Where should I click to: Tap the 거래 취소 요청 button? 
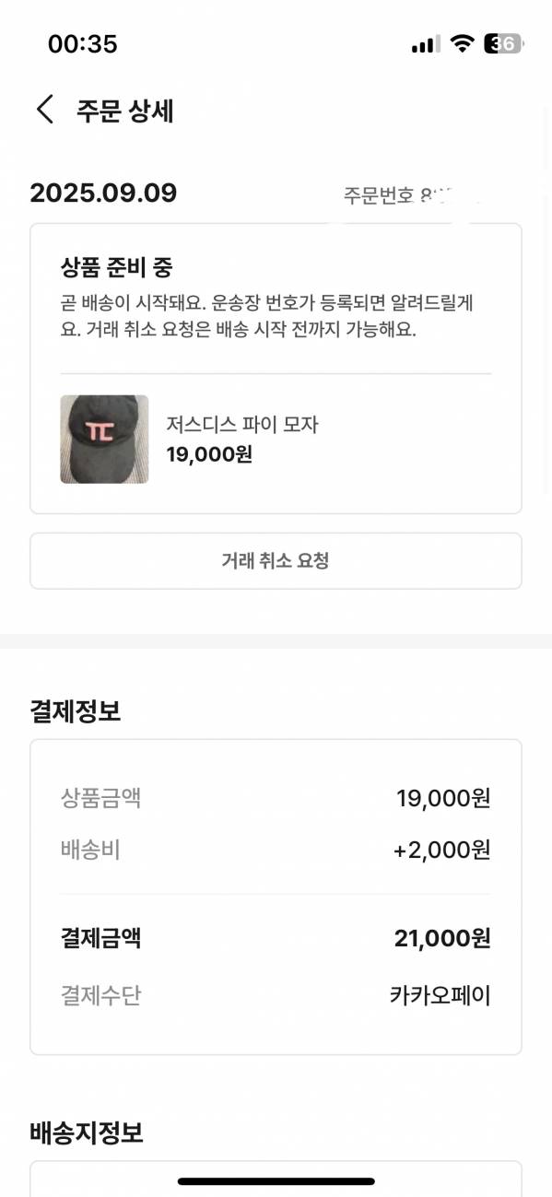click(x=276, y=560)
